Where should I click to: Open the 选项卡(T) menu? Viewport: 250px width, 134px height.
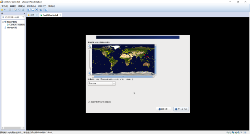42,6
